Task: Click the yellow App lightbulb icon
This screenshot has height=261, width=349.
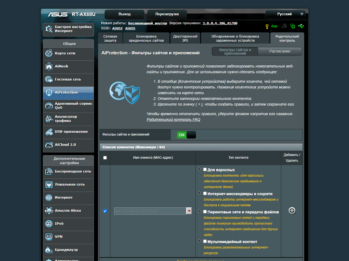Action: pyautogui.click(x=267, y=26)
